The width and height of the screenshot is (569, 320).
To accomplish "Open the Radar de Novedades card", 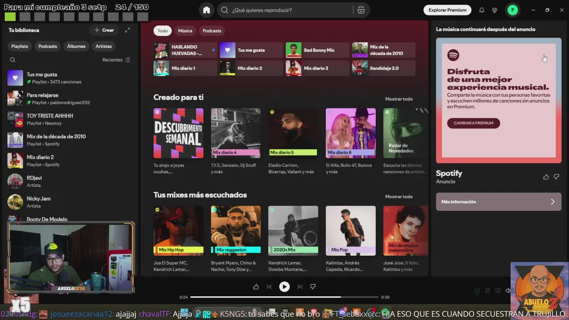I will [x=405, y=142].
